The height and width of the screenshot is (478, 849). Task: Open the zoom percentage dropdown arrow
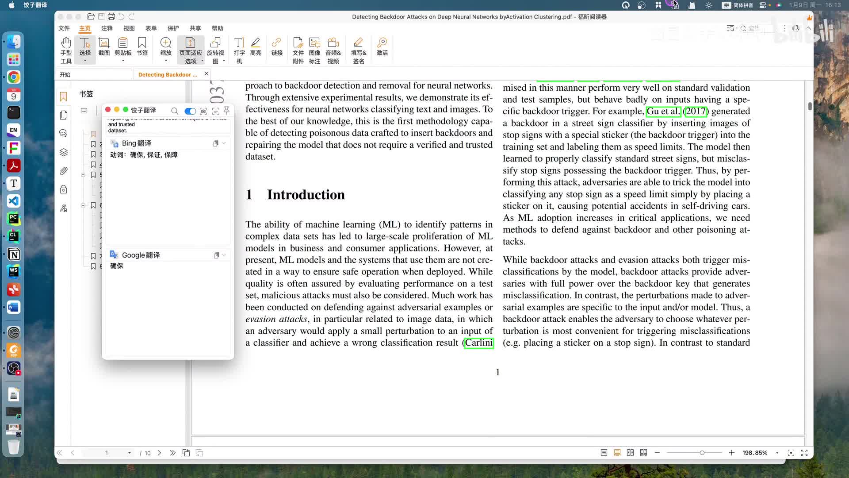[777, 453]
